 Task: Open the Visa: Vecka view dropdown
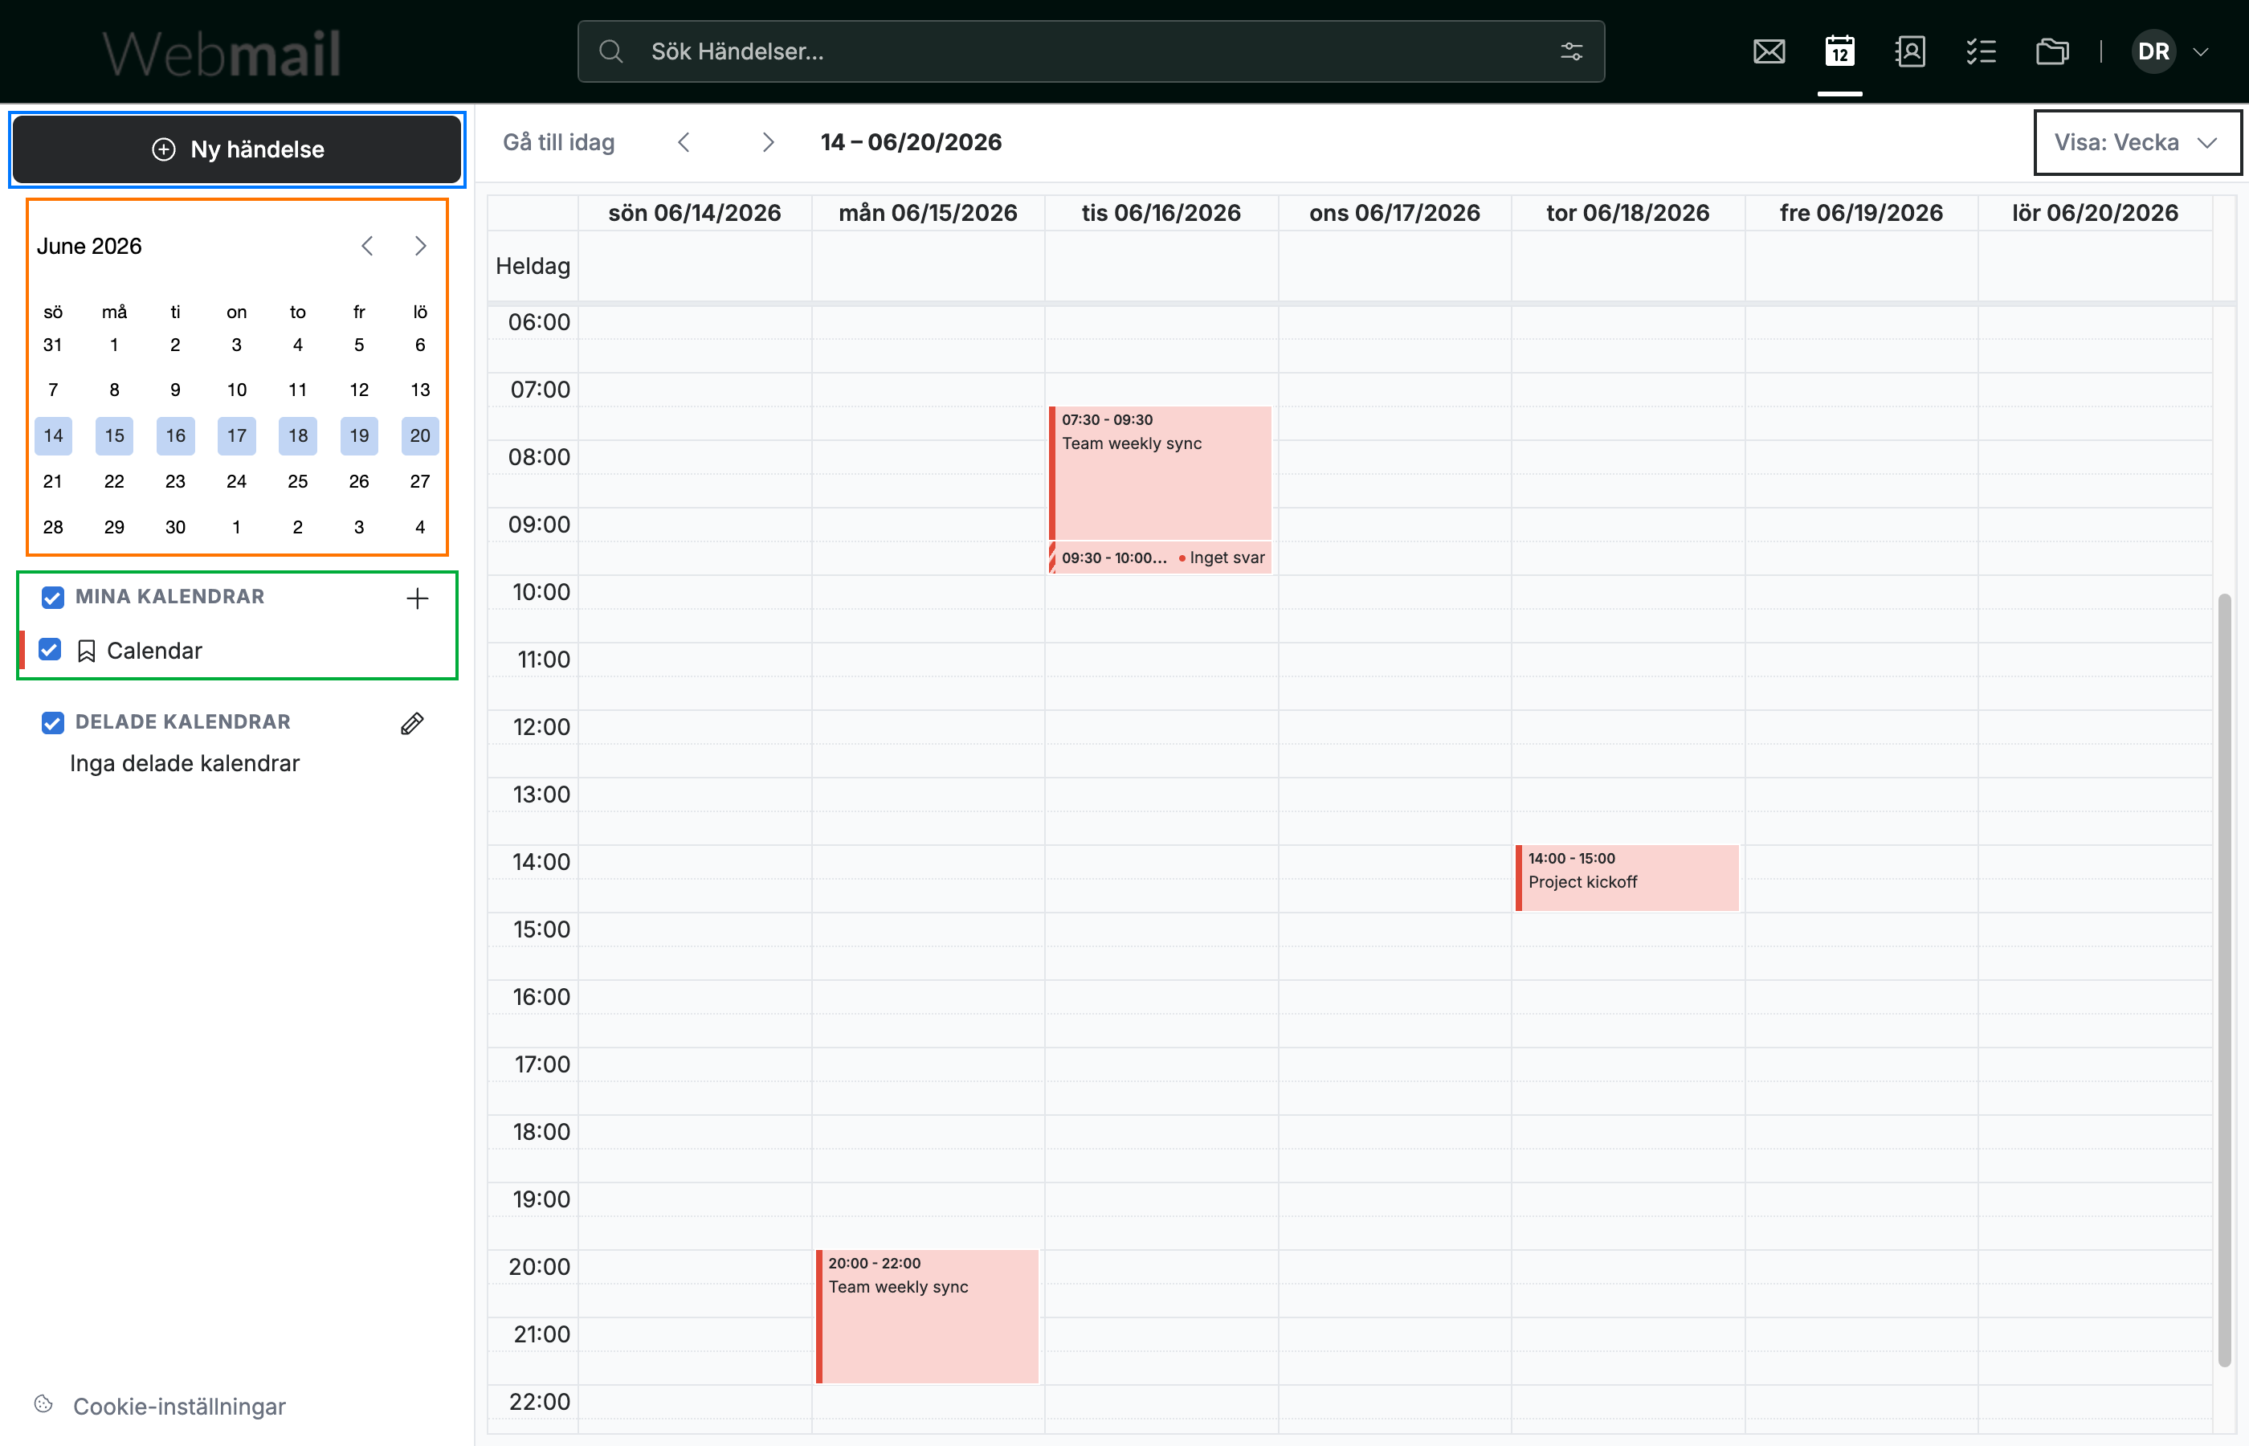[2137, 143]
